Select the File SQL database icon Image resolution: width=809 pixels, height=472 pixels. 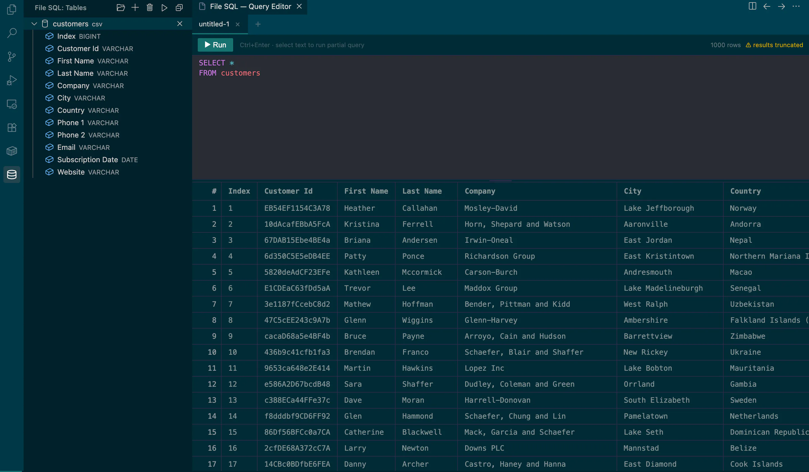pyautogui.click(x=12, y=175)
